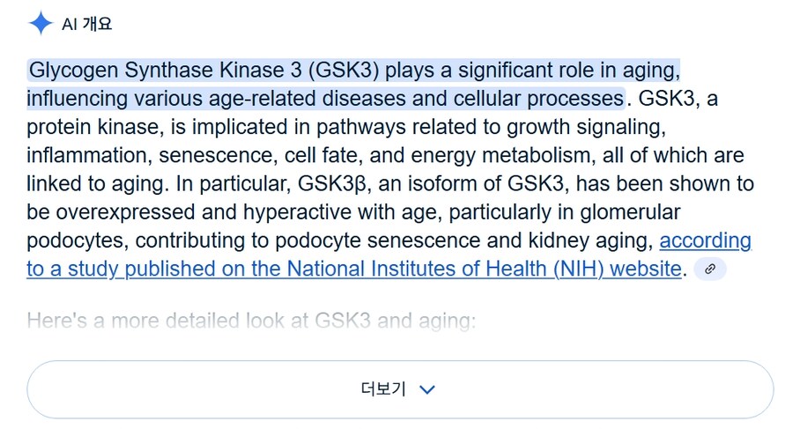Click the word "inflammation" in the paragraph
Screen dimensions: 793x429
point(89,155)
